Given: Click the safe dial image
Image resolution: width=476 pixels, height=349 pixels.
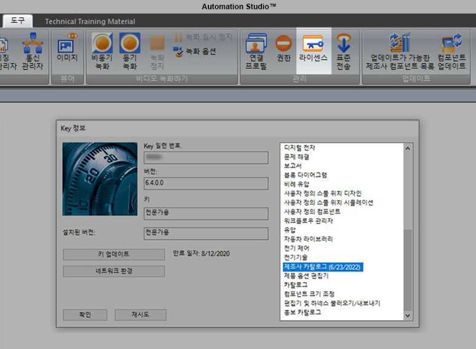Looking at the screenshot, I should point(100,179).
